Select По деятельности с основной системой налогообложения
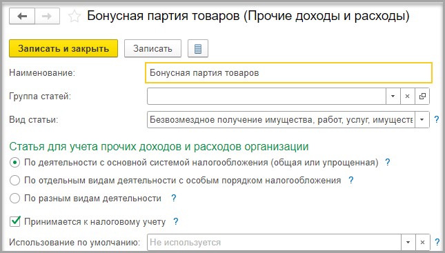The height and width of the screenshot is (253, 445). coord(14,163)
